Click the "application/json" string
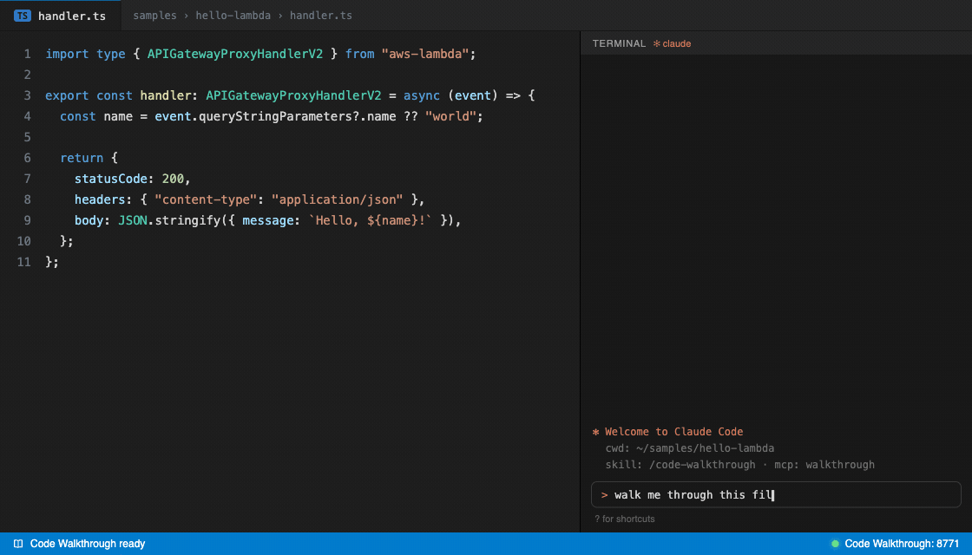 pos(338,199)
